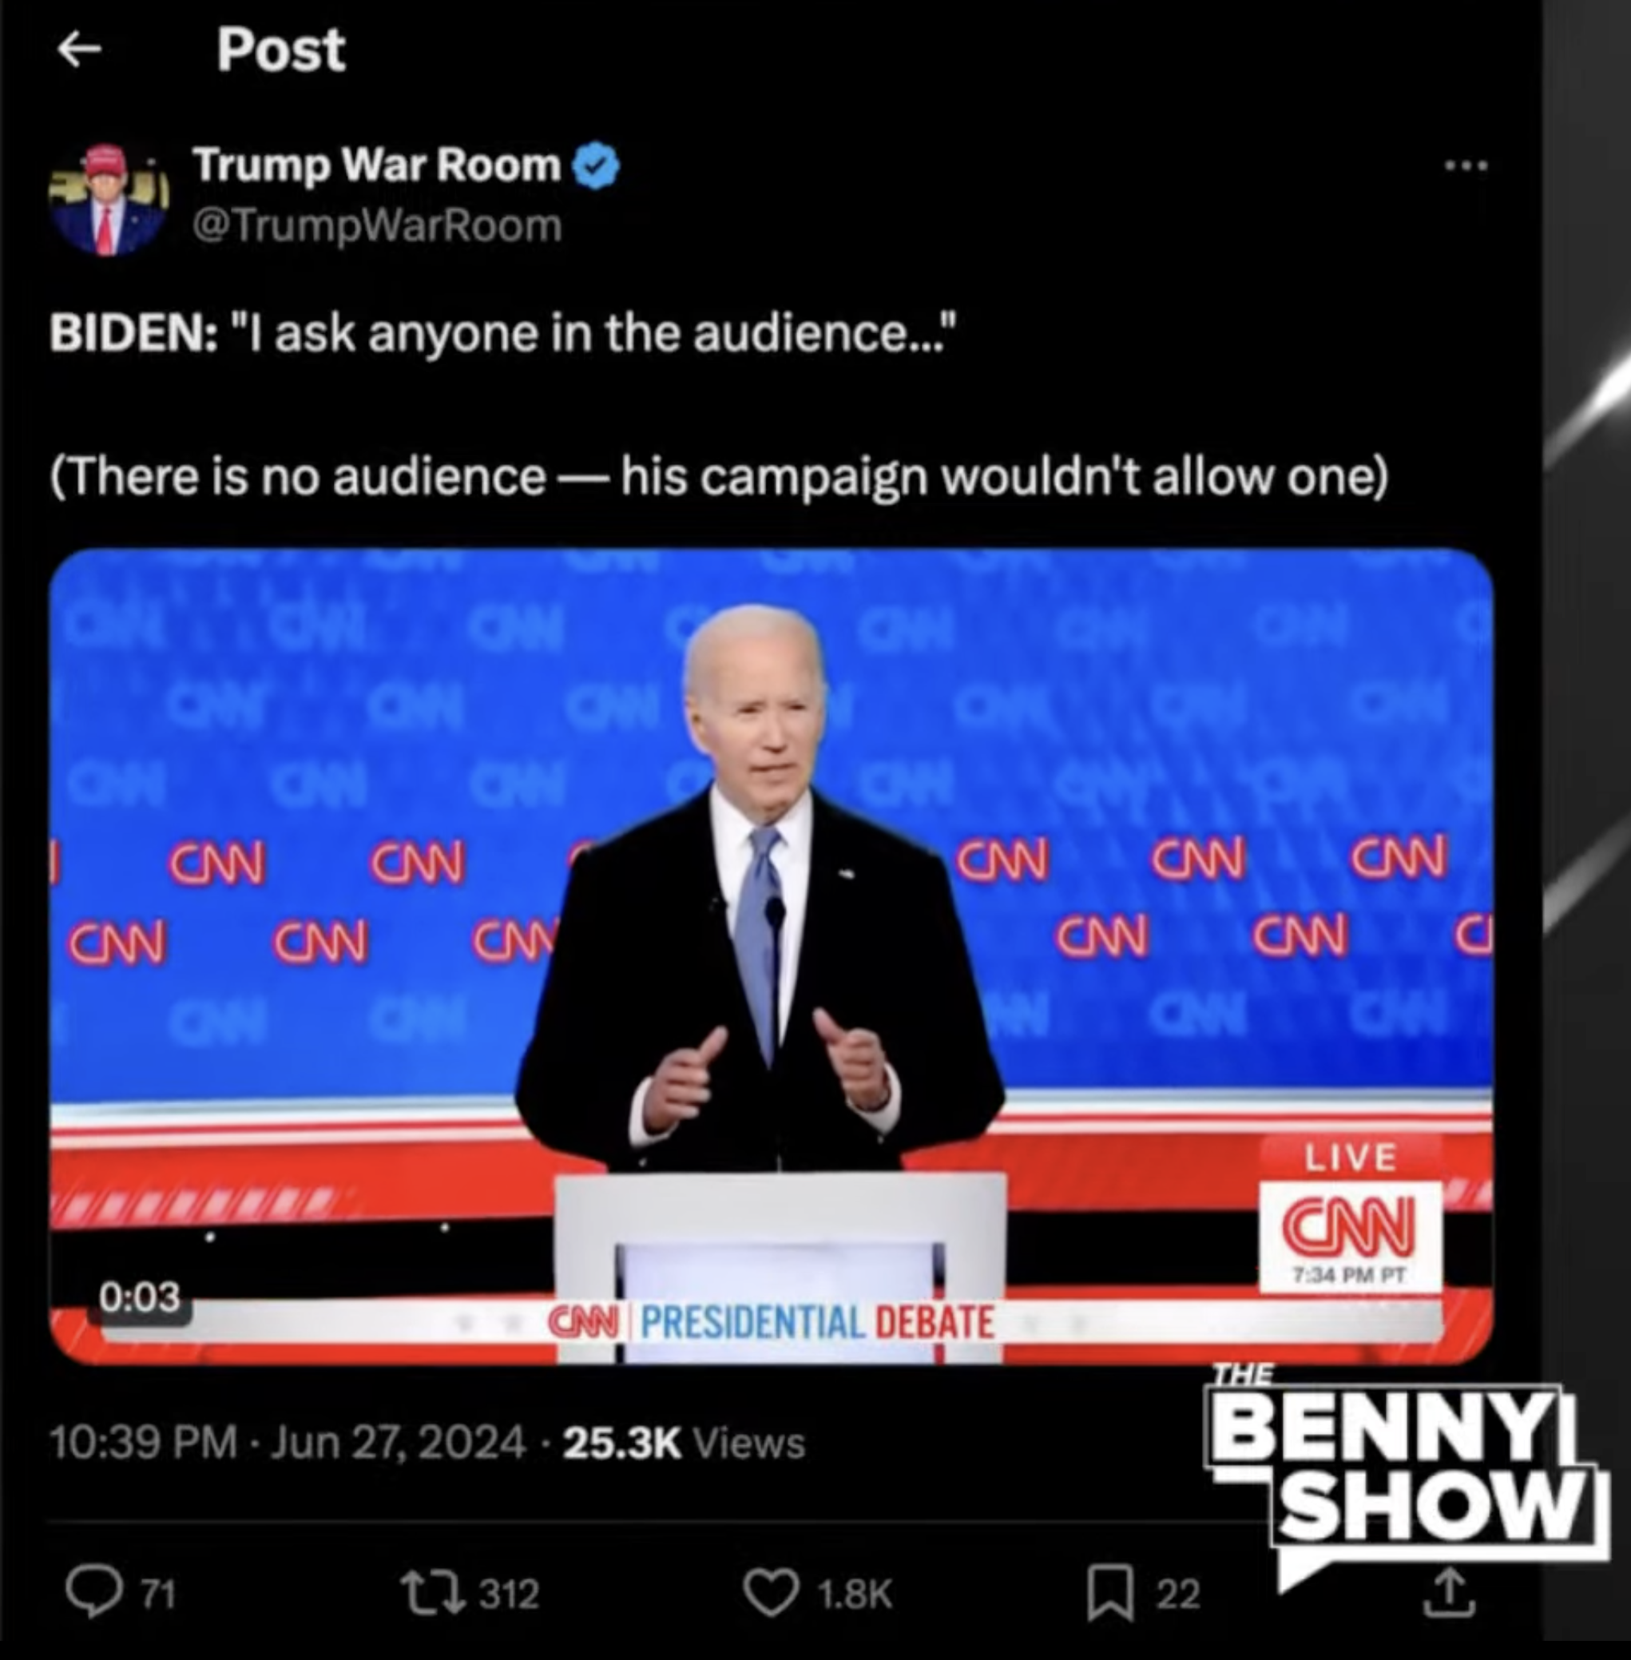Screen dimensions: 1631x1660
Task: Open the three-dot more options menu
Action: (x=1466, y=166)
